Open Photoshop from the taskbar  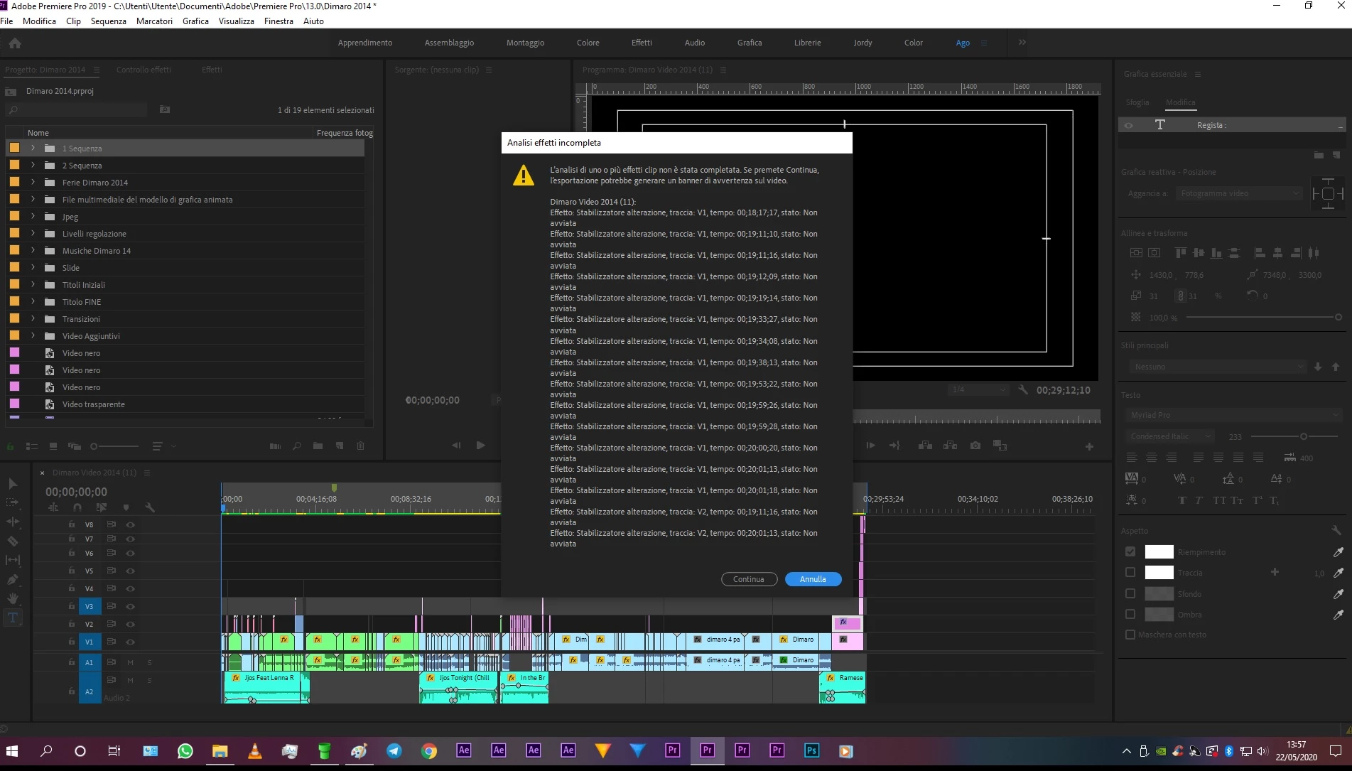coord(811,750)
